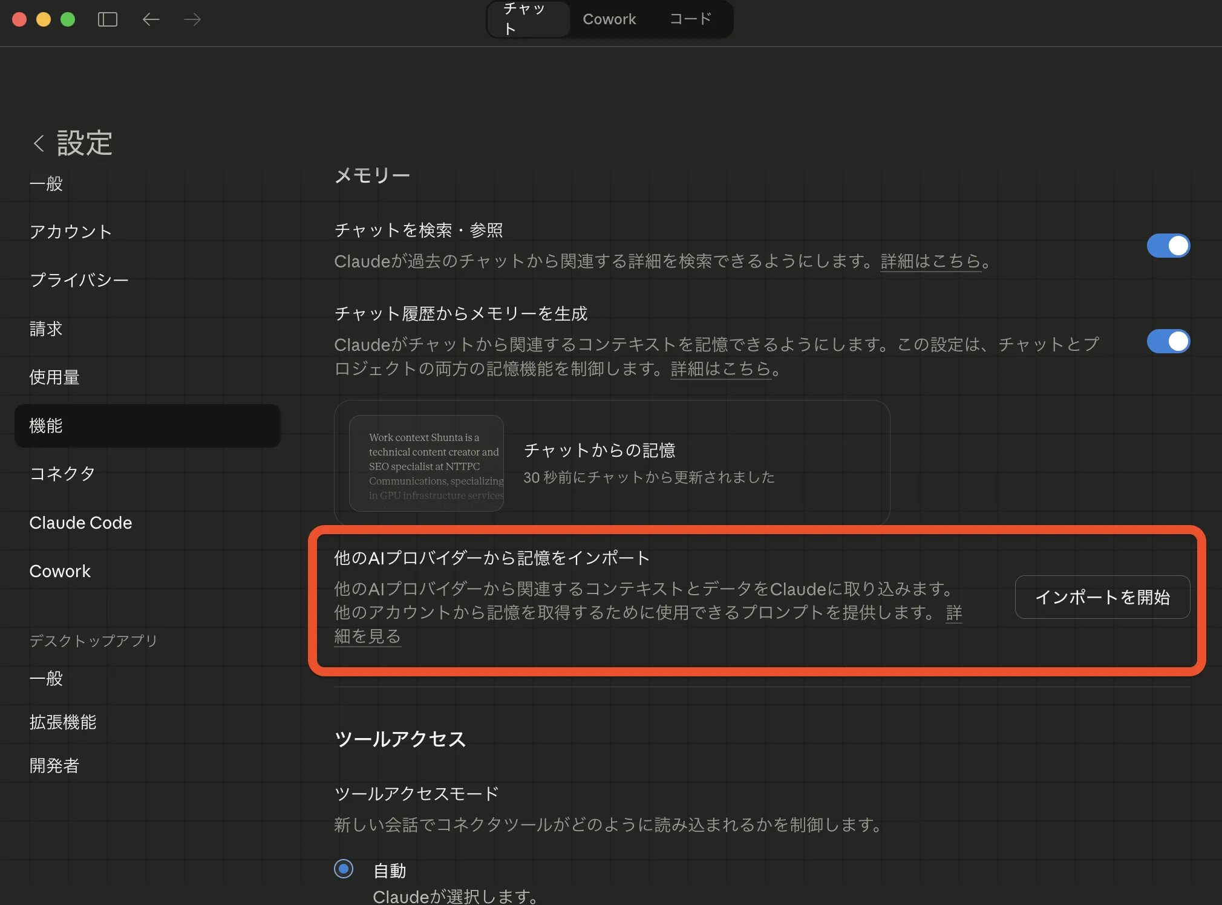Select the チャット tab

coord(528,19)
